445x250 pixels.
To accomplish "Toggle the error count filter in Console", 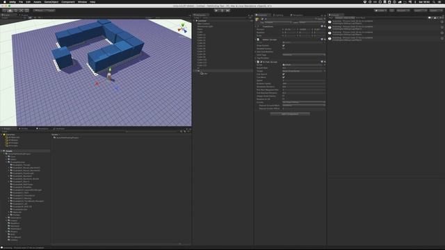I will (x=442, y=17).
